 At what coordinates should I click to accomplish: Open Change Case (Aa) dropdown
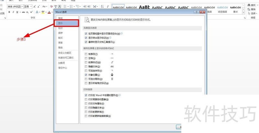(45, 6)
